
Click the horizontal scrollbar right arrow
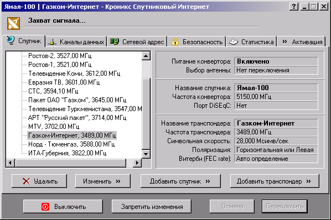[x=137, y=163]
